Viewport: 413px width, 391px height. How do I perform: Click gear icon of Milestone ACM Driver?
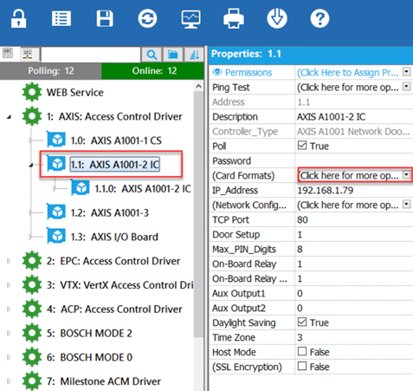(32, 381)
